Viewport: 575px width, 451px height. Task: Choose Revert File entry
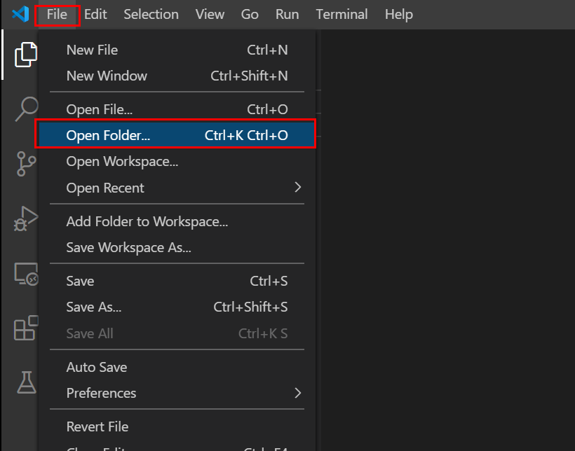coord(97,426)
